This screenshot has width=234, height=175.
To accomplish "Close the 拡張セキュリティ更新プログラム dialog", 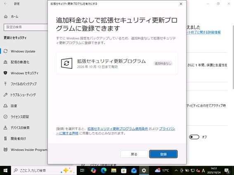I will [181, 4].
